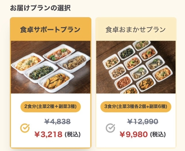The width and height of the screenshot is (185, 151).
Task: Open the twelve-dish 食卓おまかせプラン photo
Action: coord(136,67)
